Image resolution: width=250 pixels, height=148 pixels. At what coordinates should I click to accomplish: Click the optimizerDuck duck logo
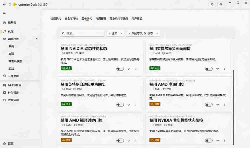click(x=15, y=4)
